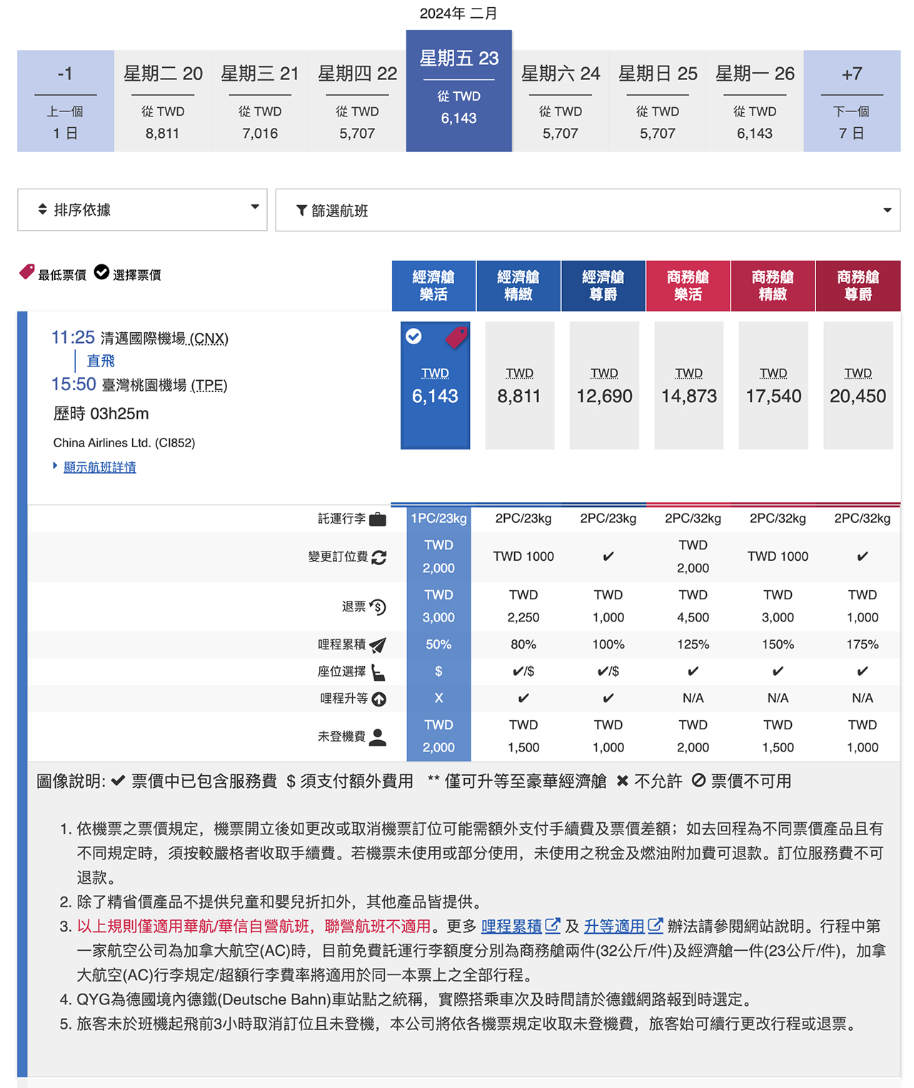Click the 直飛 nonstop label
The width and height of the screenshot is (914, 1088).
101,361
